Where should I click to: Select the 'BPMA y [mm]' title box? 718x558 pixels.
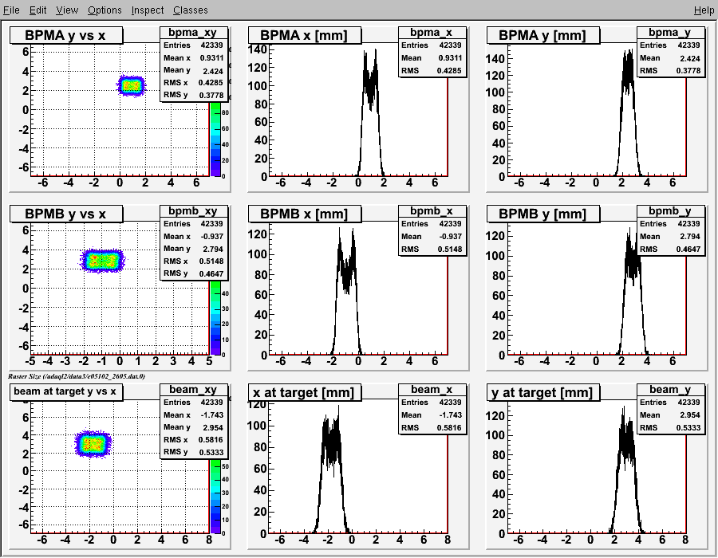point(543,35)
